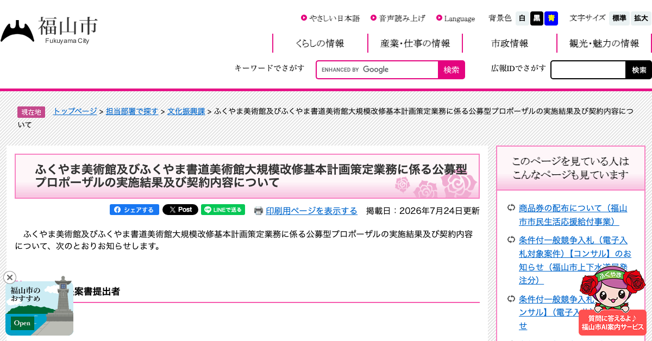This screenshot has width=652, height=341.
Task: Share page on Facebook (シェアする)
Action: pyautogui.click(x=134, y=210)
